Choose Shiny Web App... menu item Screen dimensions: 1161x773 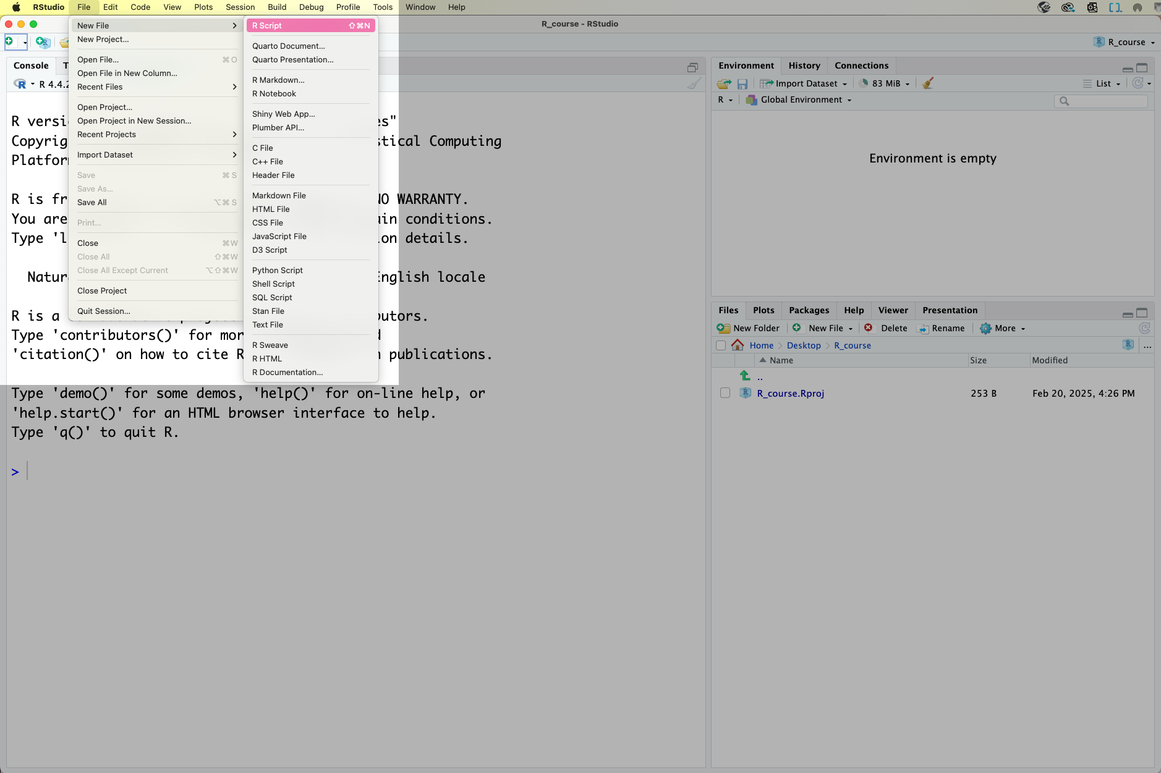311,114
